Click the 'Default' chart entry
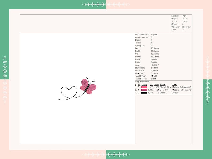This screenshot has width=212, height=159. tap(175, 93)
